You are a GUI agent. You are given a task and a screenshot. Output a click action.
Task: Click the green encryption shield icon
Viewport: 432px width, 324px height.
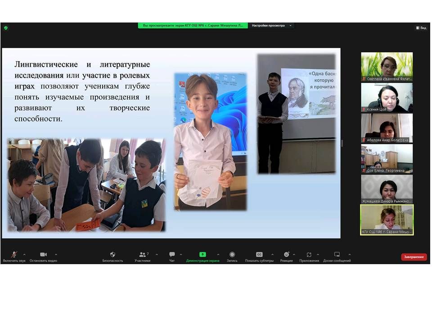pos(5,28)
